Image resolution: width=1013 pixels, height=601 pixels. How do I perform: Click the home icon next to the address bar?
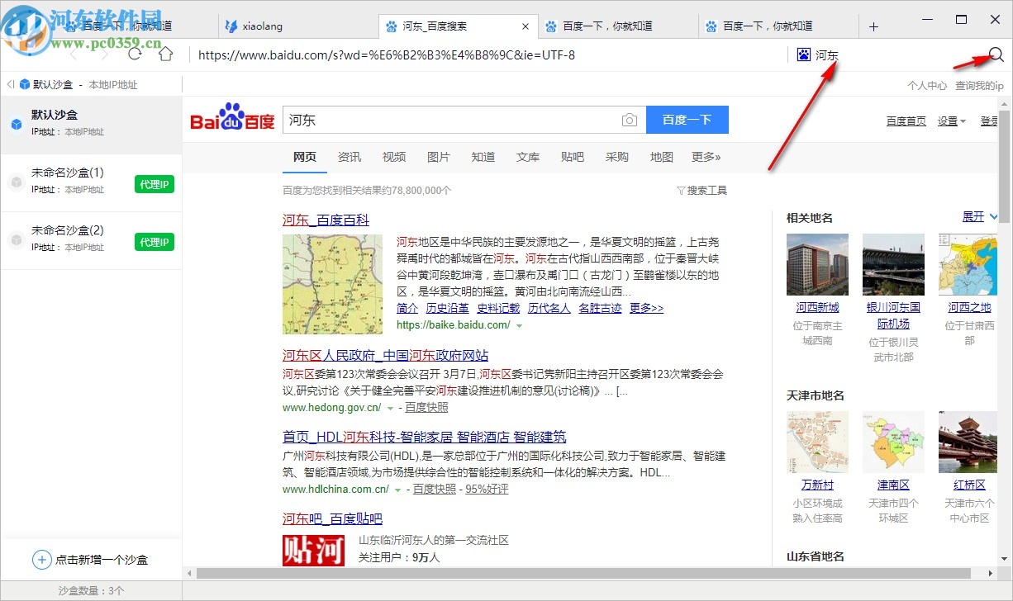165,54
